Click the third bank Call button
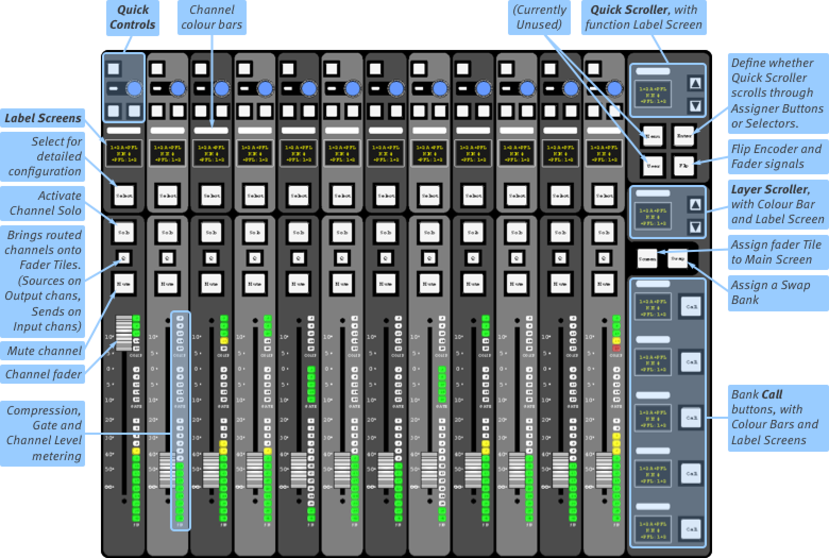 691,418
